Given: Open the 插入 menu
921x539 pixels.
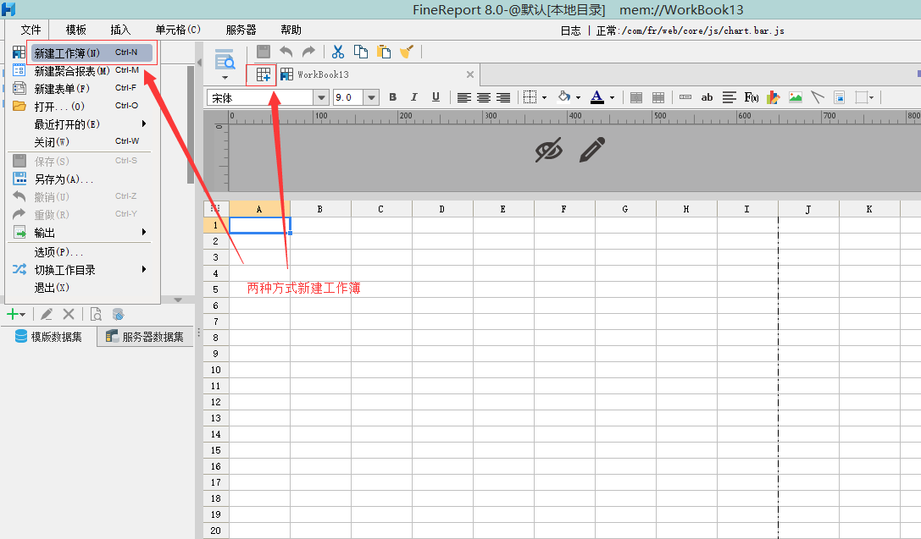Looking at the screenshot, I should click(x=120, y=30).
